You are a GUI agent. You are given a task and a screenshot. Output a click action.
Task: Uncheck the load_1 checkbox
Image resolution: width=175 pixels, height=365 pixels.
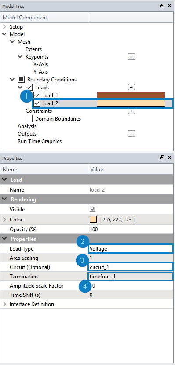pyautogui.click(x=37, y=95)
